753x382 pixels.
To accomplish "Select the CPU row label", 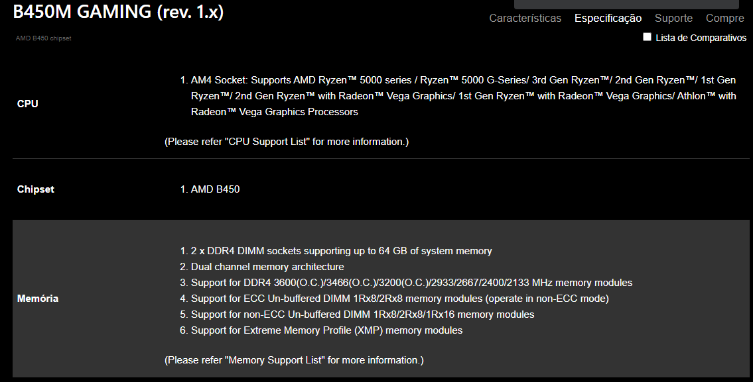I will click(27, 103).
